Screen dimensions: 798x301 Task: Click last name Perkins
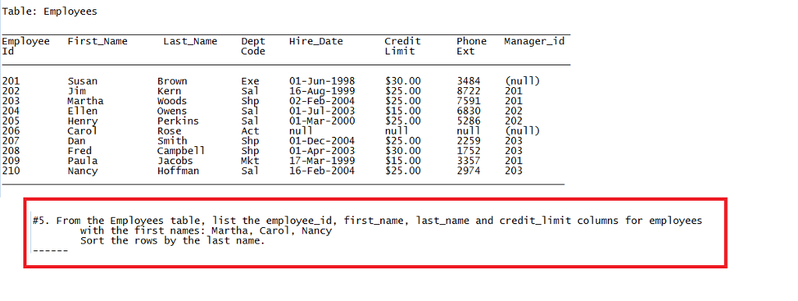click(178, 121)
